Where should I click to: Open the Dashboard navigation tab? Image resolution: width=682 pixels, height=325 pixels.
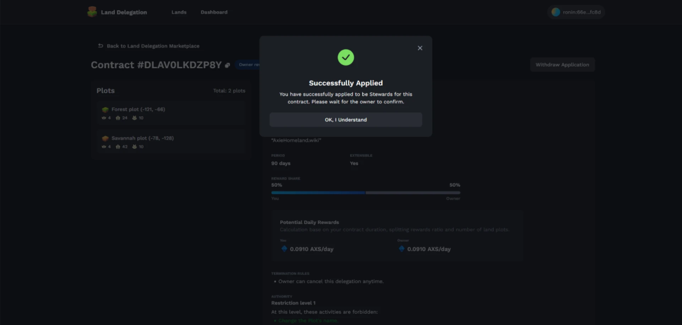(x=214, y=12)
